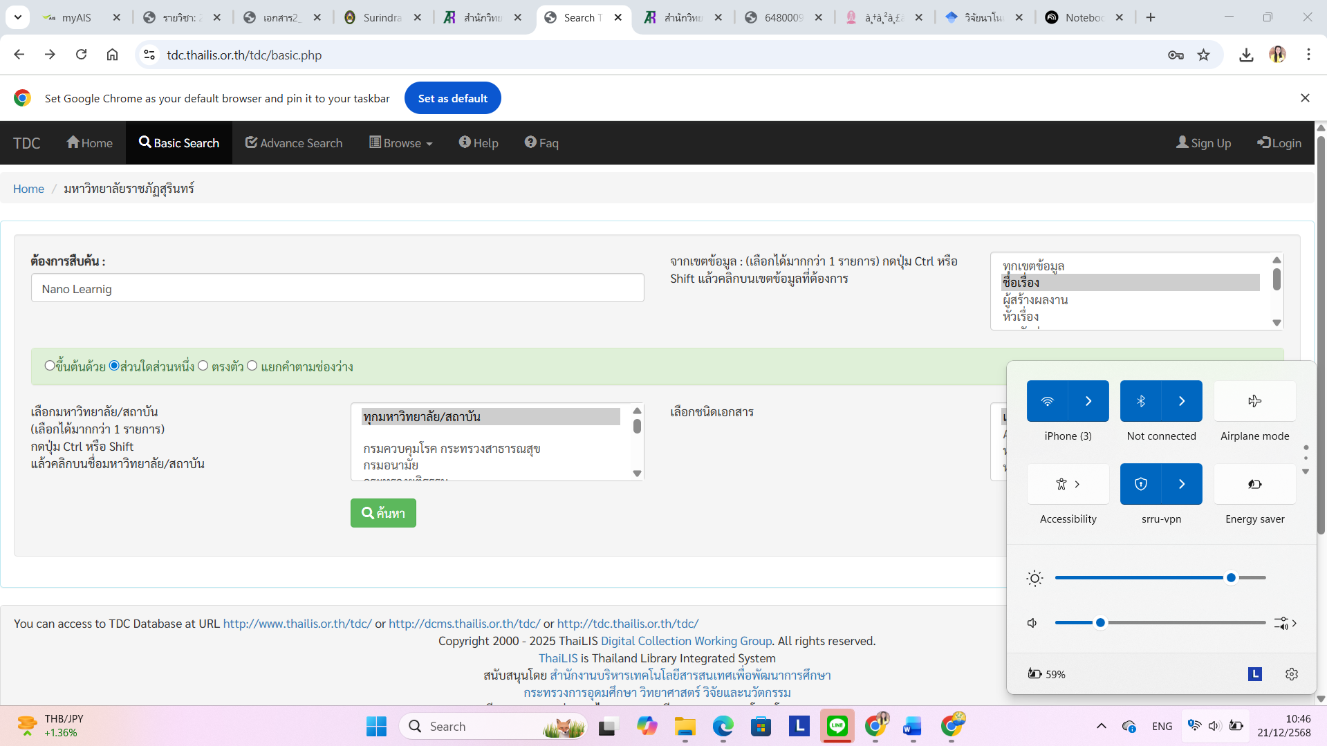The height and width of the screenshot is (746, 1327).
Task: Select the แยกคำตามช่องว่าง radio option
Action: pyautogui.click(x=252, y=366)
